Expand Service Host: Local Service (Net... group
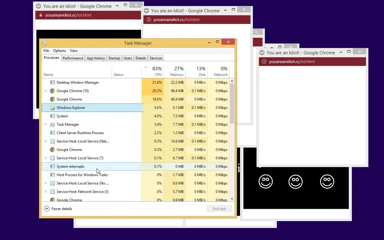Viewport: 384px width, 240px height. (x=46, y=141)
